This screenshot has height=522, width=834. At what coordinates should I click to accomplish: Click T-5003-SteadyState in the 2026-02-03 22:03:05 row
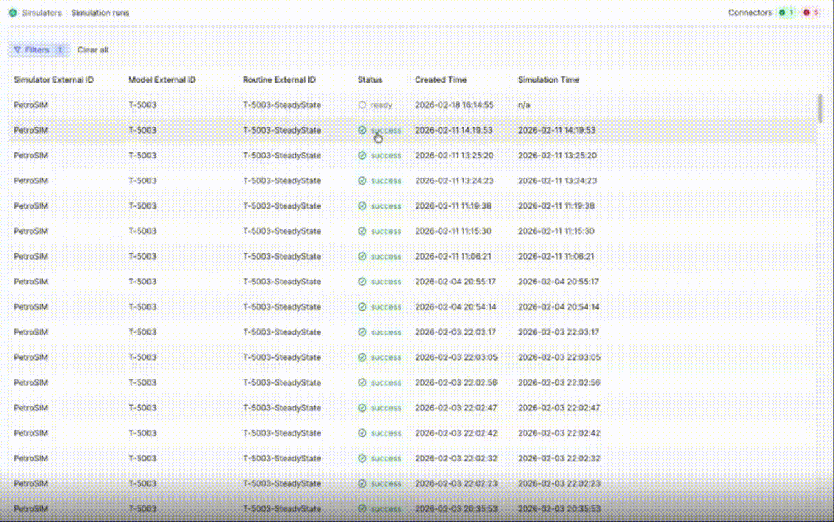[x=281, y=357]
